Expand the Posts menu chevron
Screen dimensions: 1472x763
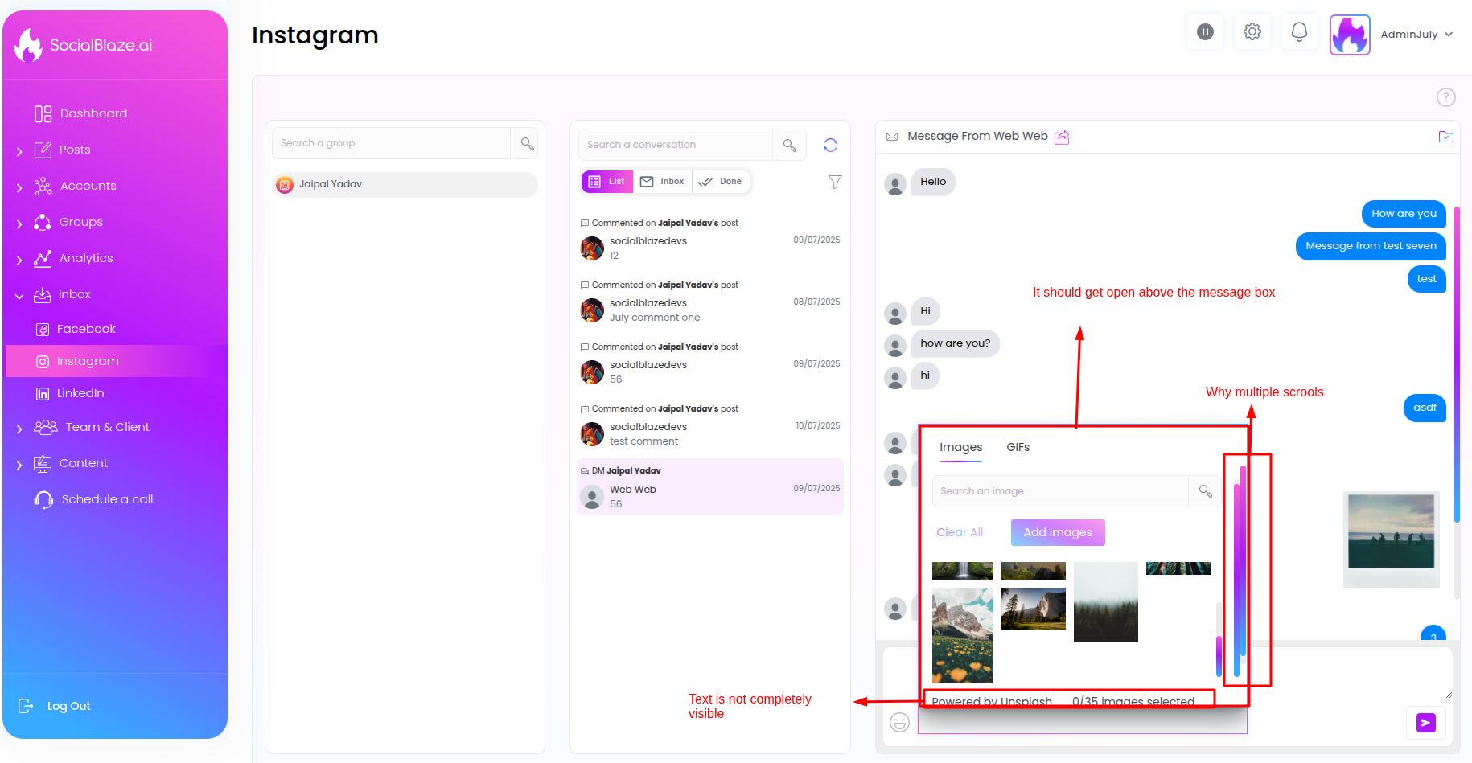[x=19, y=150]
